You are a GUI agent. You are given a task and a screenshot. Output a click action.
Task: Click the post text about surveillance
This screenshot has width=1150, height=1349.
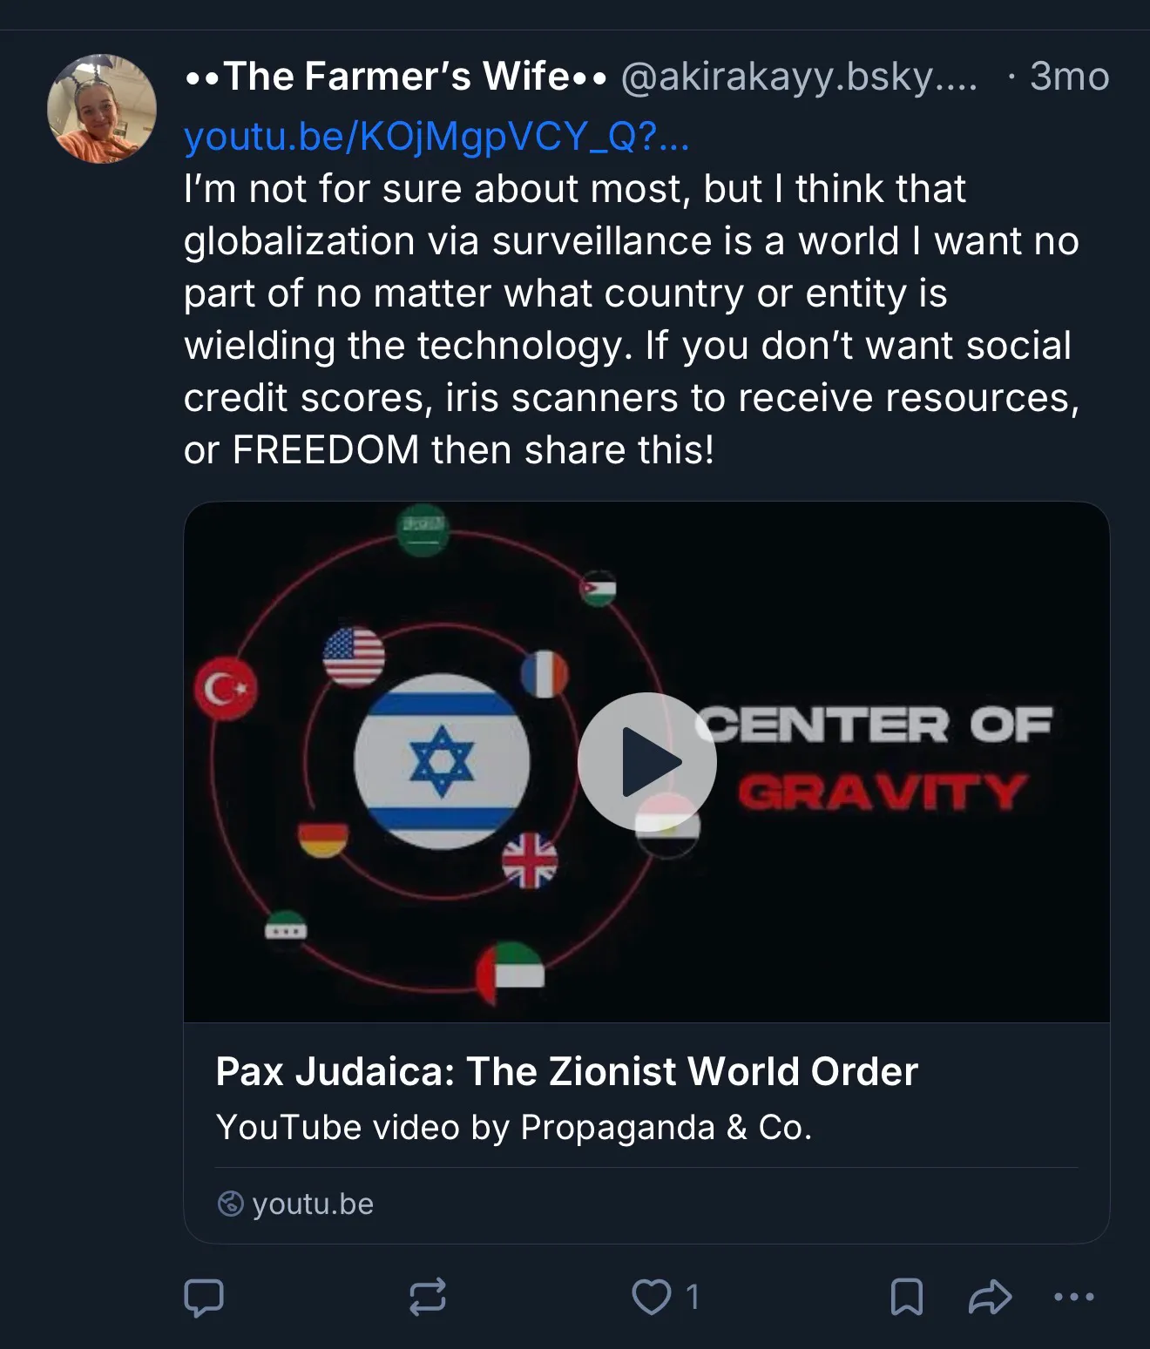(x=631, y=319)
